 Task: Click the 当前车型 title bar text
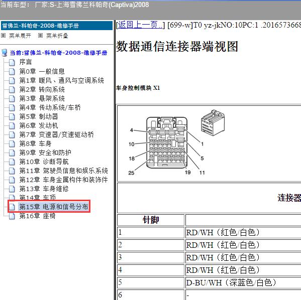pos(74,5)
